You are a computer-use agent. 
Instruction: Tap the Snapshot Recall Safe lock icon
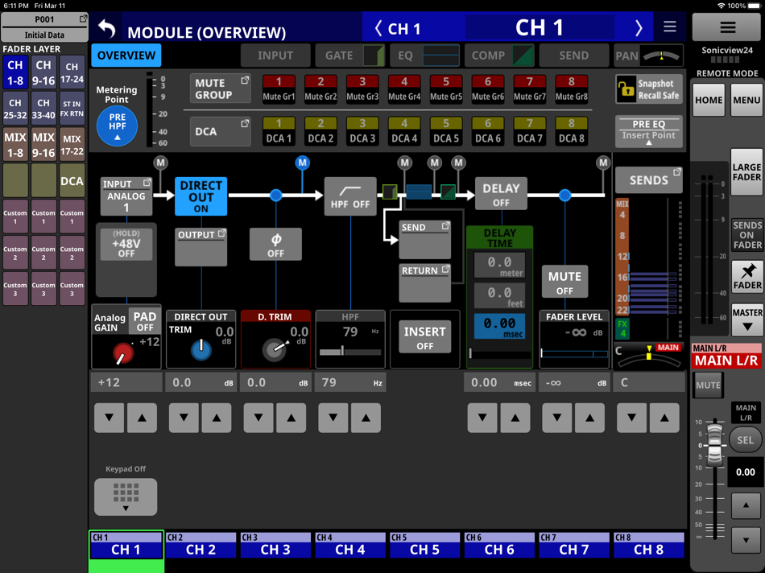[x=626, y=89]
